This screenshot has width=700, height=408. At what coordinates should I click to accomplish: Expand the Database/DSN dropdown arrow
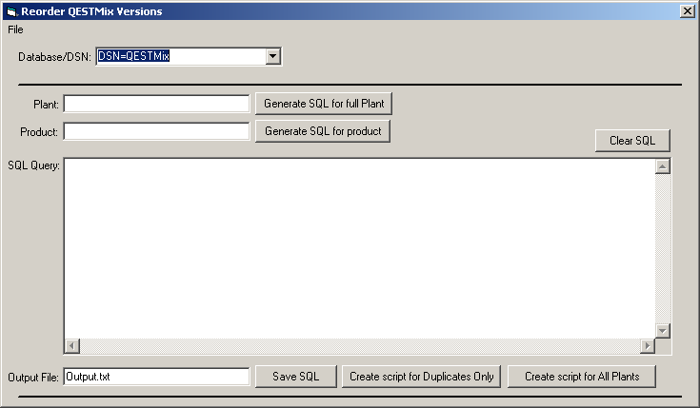[x=273, y=56]
